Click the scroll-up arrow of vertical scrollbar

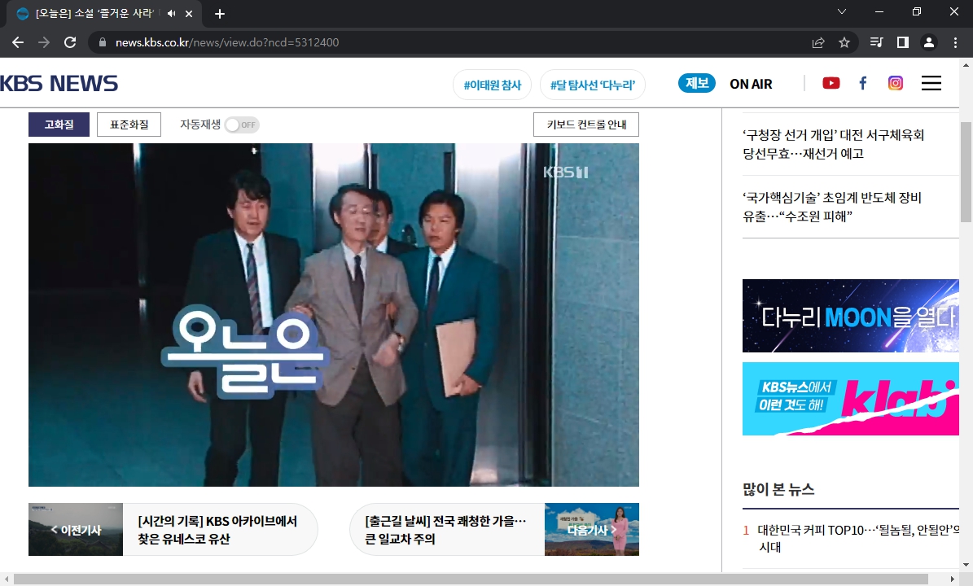click(x=966, y=63)
